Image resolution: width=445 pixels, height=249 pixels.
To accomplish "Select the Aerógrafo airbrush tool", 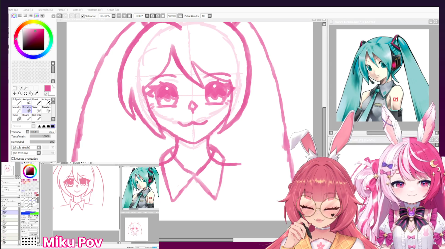I will pyautogui.click(x=27, y=101).
